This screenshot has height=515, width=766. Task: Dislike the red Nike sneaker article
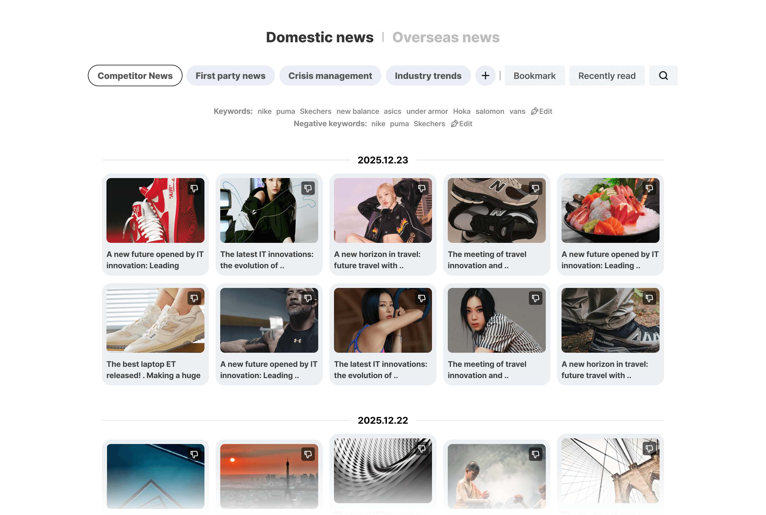pyautogui.click(x=194, y=188)
